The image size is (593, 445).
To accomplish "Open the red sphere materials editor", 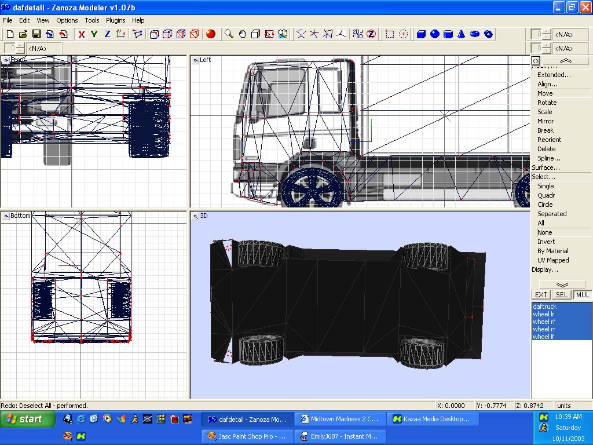I will [211, 34].
